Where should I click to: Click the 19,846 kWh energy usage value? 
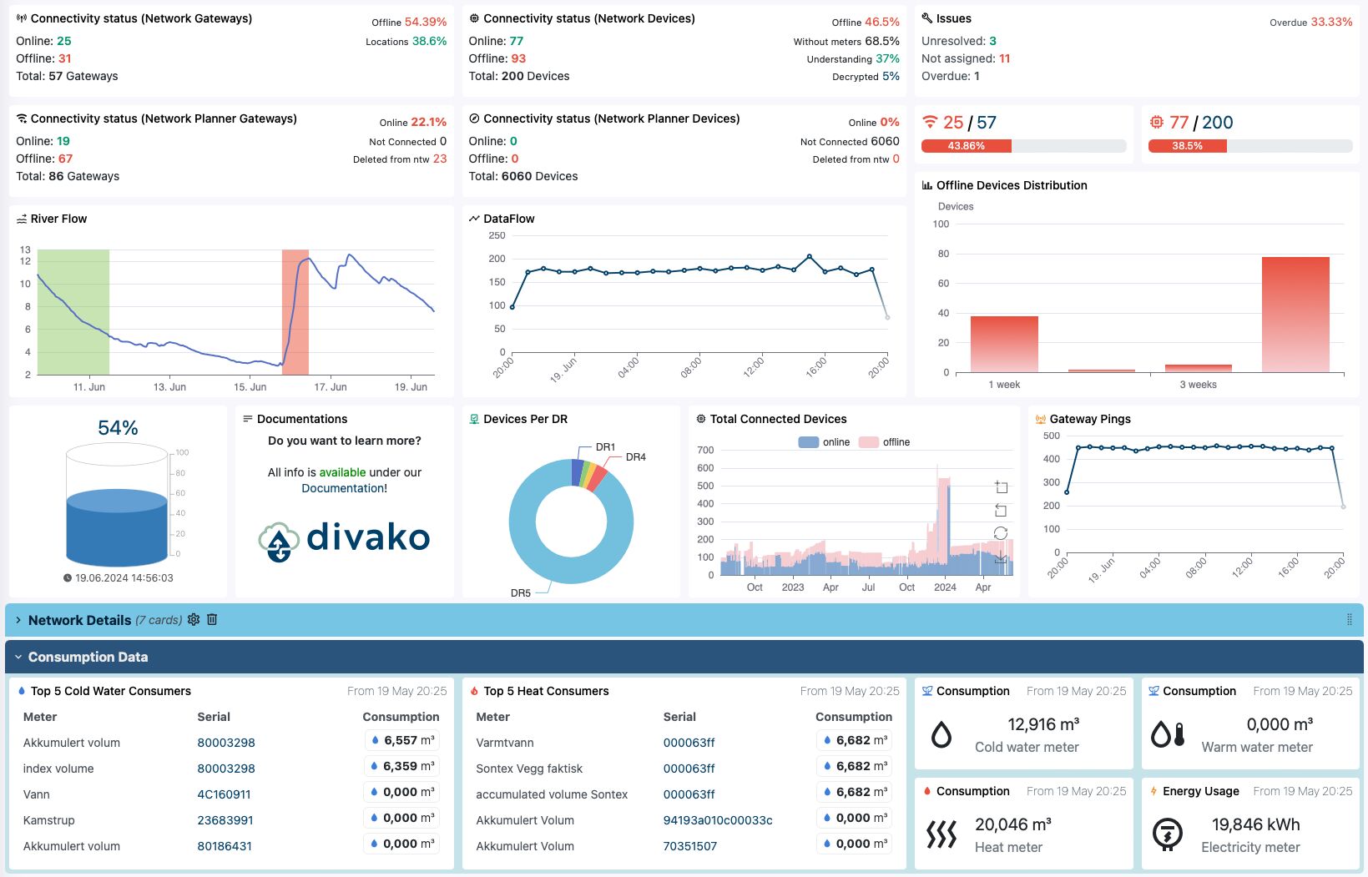(1255, 824)
